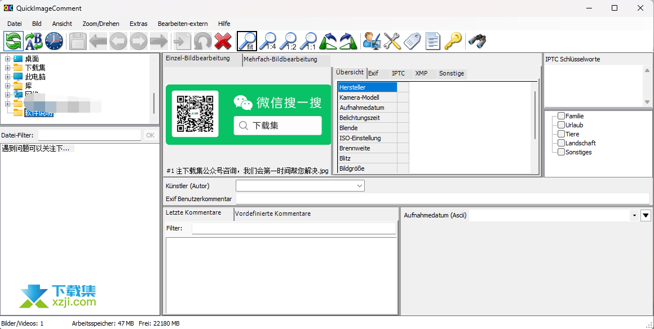This screenshot has height=329, width=654.
Task: Expand the 下载集 folder node
Action: tap(7, 68)
